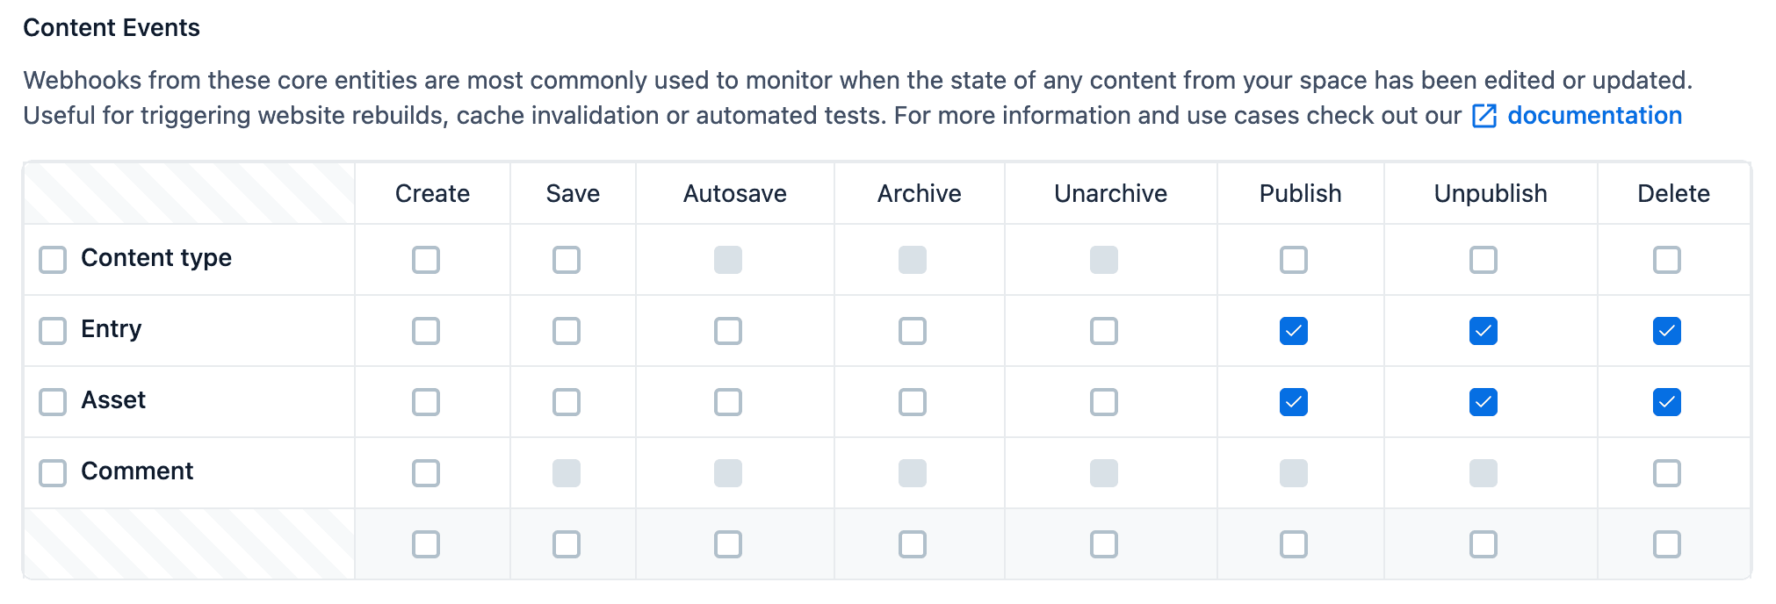Screen dimensions: 1776x604
Task: Check Delete for Content type events
Action: pyautogui.click(x=1667, y=260)
